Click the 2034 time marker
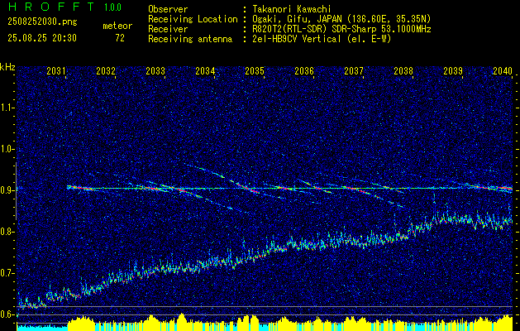Screen dimensions: 520x331 pyautogui.click(x=205, y=71)
